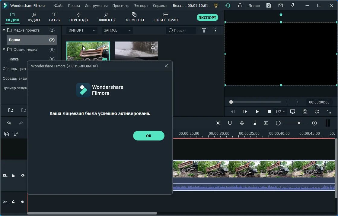The image size is (338, 216).
Task: Zoom out timeline with the minus icon
Action: pyautogui.click(x=278, y=123)
